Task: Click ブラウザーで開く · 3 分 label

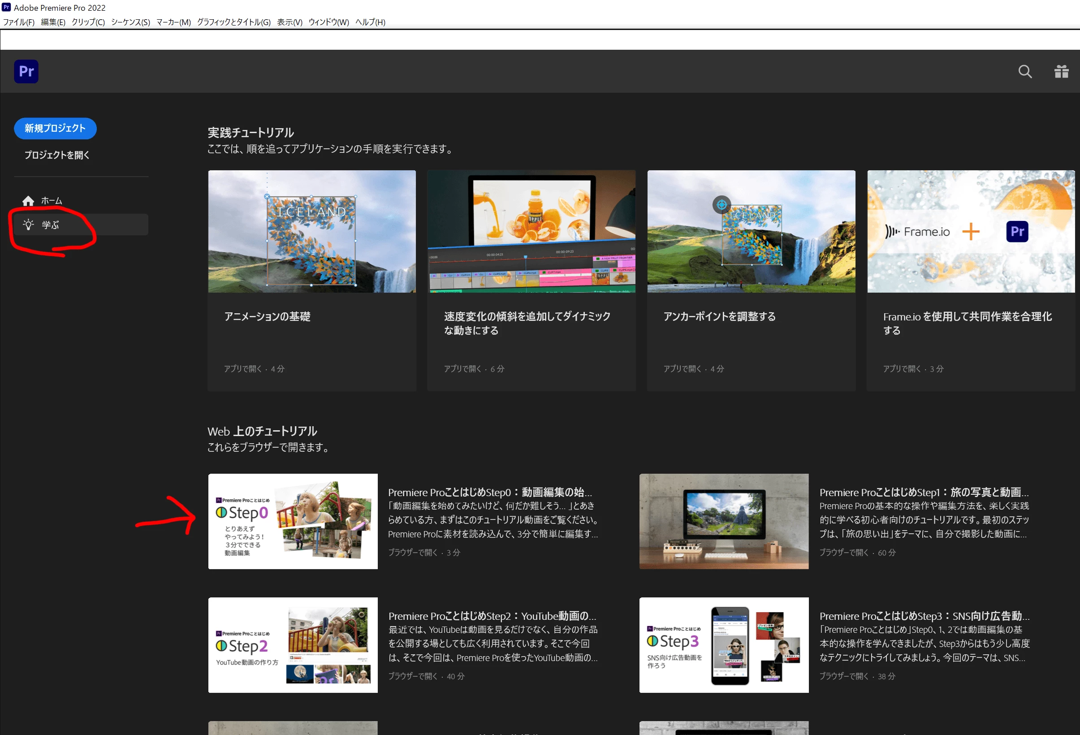Action: pos(424,552)
